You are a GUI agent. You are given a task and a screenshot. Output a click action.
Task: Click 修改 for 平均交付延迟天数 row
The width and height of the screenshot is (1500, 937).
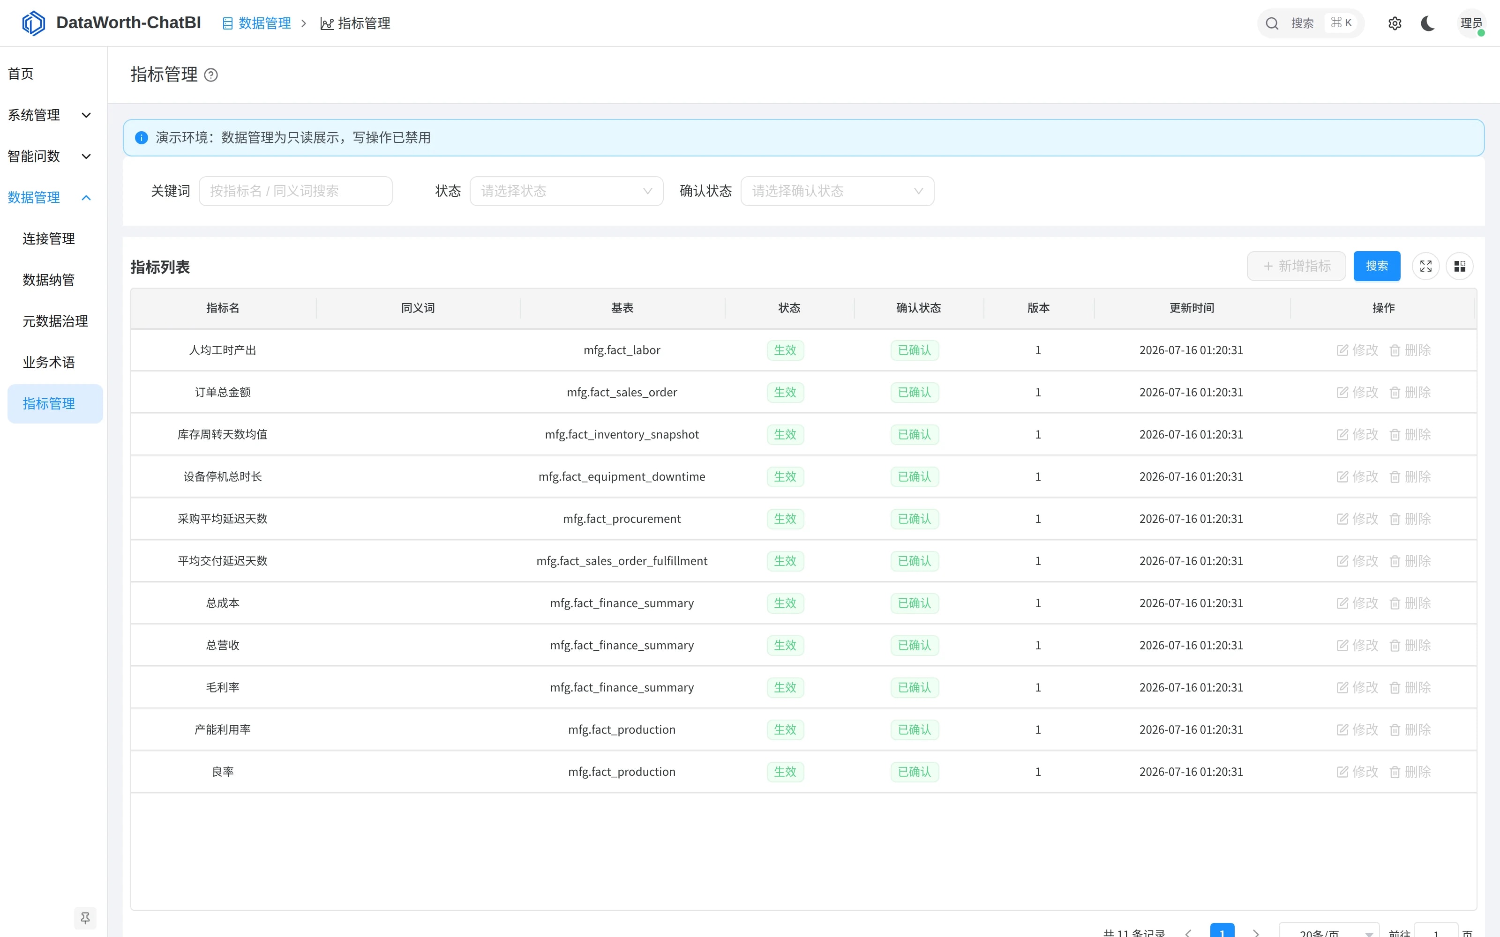pyautogui.click(x=1357, y=561)
